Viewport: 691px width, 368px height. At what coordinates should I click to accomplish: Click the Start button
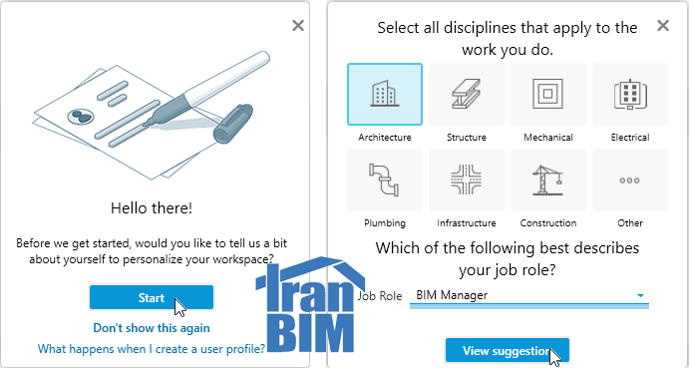click(152, 297)
